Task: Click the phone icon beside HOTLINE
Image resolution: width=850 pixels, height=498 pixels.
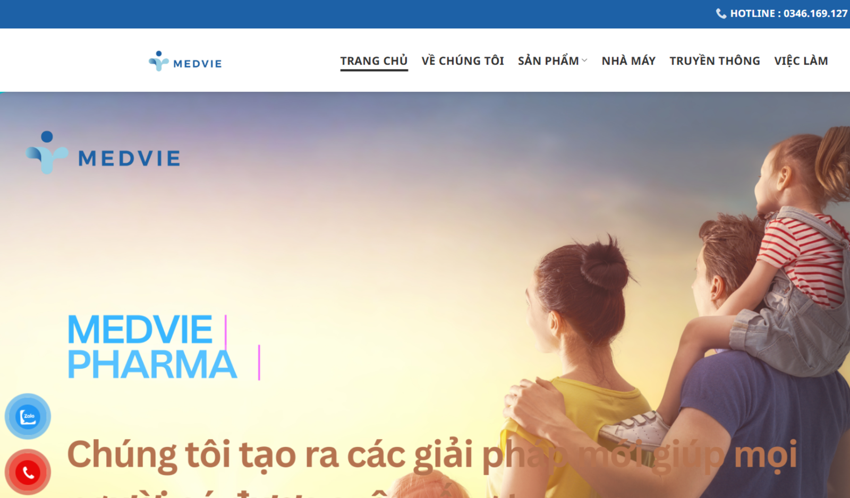Action: (721, 14)
